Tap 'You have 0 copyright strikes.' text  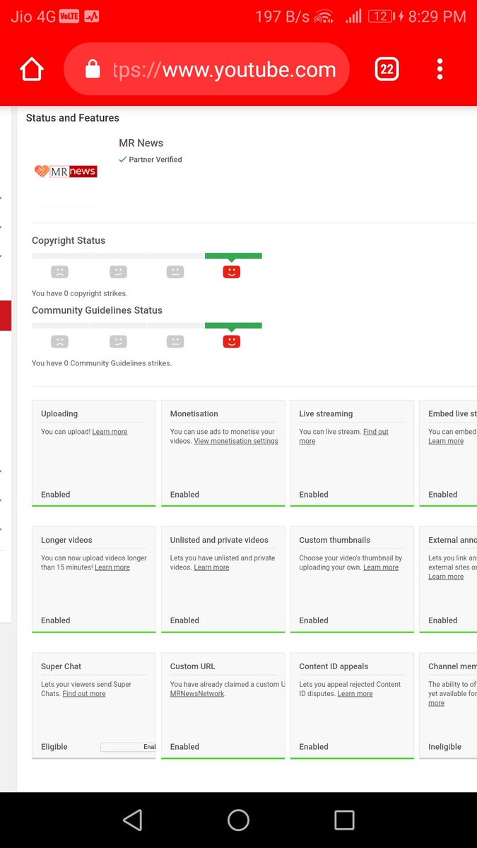click(x=80, y=293)
